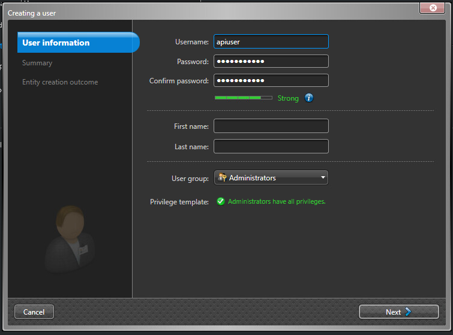
Task: Click the green checkmark beside Privilege template
Action: coord(221,202)
